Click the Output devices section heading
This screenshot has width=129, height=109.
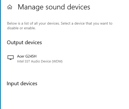pyautogui.click(x=24, y=43)
